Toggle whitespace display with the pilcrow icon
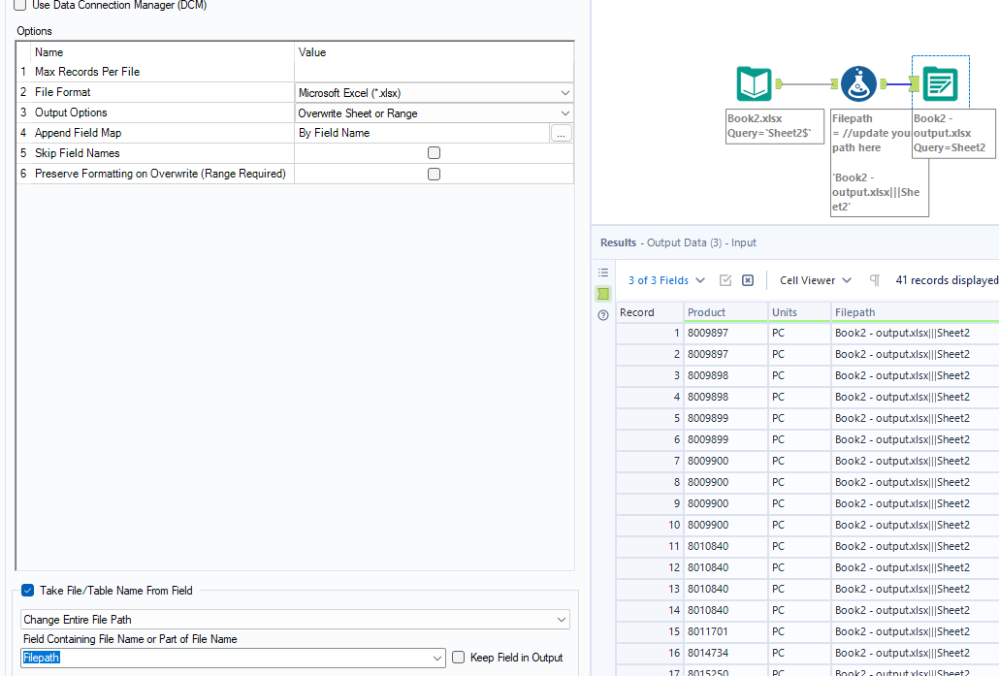The width and height of the screenshot is (999, 676). [x=874, y=280]
